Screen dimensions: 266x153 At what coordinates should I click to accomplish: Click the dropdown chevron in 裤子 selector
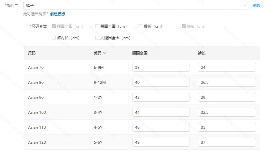click(245, 5)
